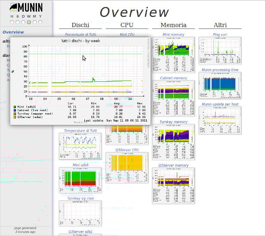This screenshot has height=236, width=265.
Task: Open the Mint sdb3 link
Action: [x=80, y=165]
